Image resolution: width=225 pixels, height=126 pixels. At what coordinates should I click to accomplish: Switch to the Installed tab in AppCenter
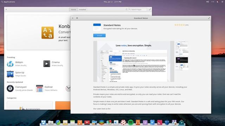(83, 9)
